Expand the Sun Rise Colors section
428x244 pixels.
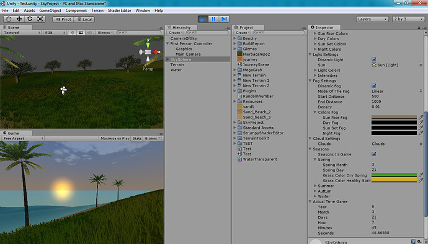coord(315,33)
